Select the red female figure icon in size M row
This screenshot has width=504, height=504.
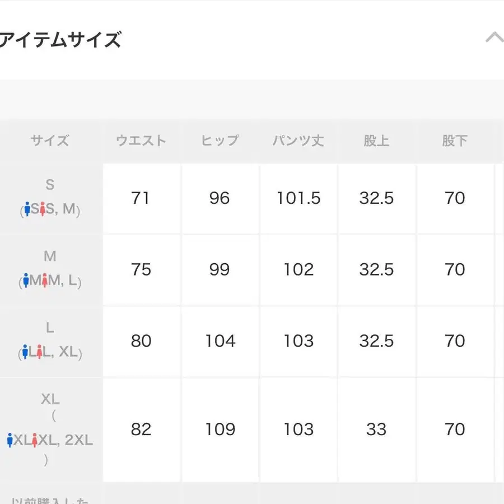pos(46,281)
